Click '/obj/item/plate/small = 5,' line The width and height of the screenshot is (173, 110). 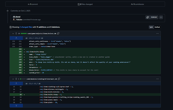point(51,100)
